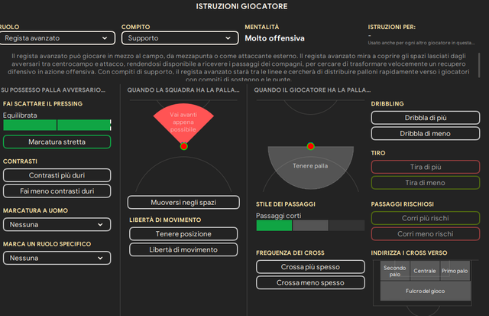
Task: Select the Vai avanti appena possibile wedge
Action: pyautogui.click(x=183, y=122)
